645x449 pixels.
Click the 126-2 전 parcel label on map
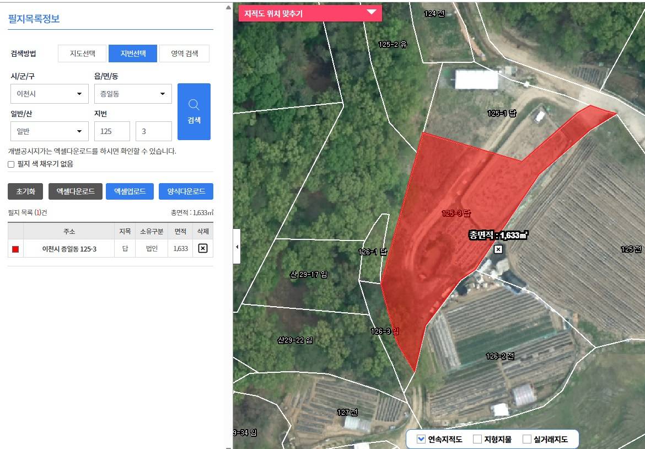[x=500, y=356]
